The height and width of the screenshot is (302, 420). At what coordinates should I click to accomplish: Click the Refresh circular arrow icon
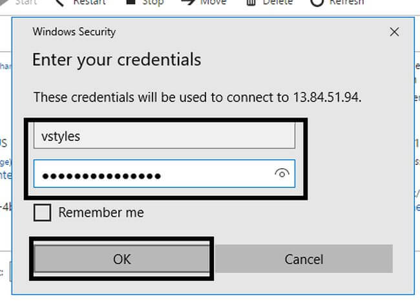click(317, 3)
